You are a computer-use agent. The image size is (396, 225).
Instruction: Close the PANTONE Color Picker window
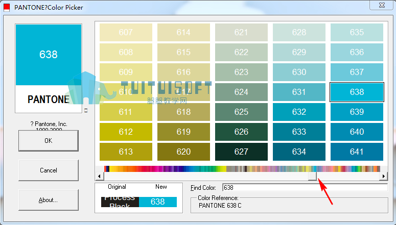(382, 5)
